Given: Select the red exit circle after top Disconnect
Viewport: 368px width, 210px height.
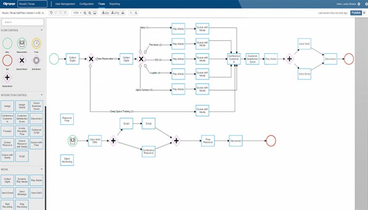Looking at the screenshot, I should [349, 59].
